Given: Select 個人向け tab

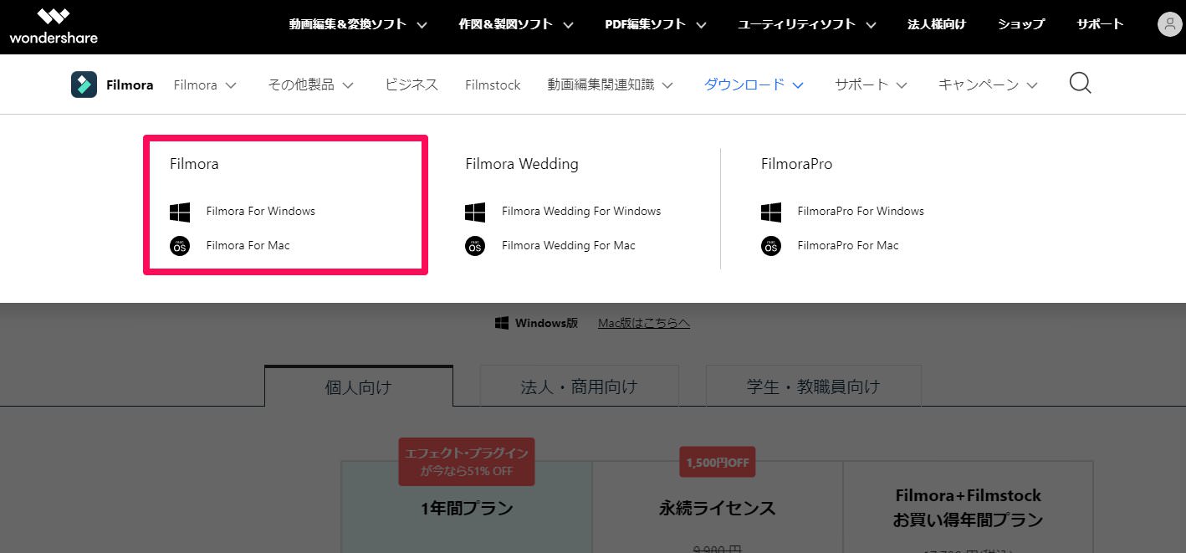Looking at the screenshot, I should point(359,387).
